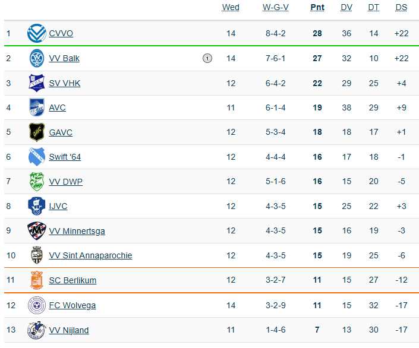Click the point deduction badge beside VV Balk
The height and width of the screenshot is (348, 419).
[x=207, y=58]
